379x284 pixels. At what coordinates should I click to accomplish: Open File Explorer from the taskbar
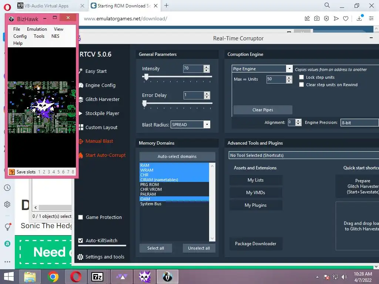tap(30, 277)
